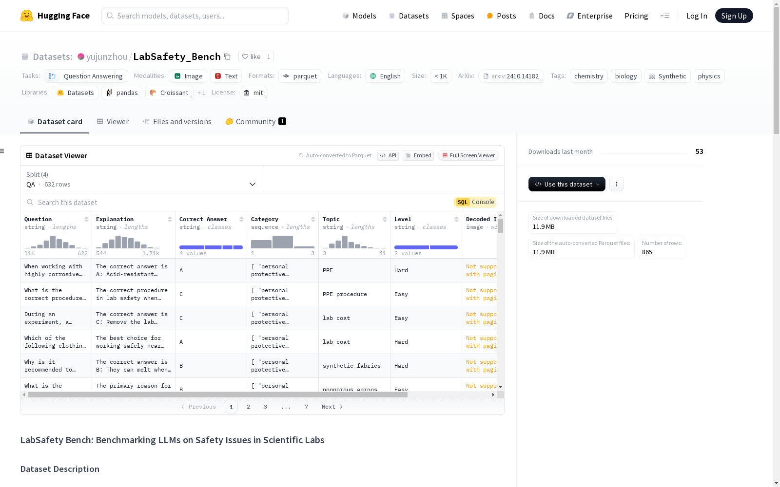Expand the Split QA dropdown

(141, 179)
